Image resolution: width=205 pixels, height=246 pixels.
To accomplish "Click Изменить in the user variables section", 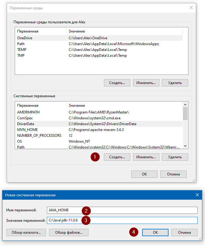I will (146, 83).
